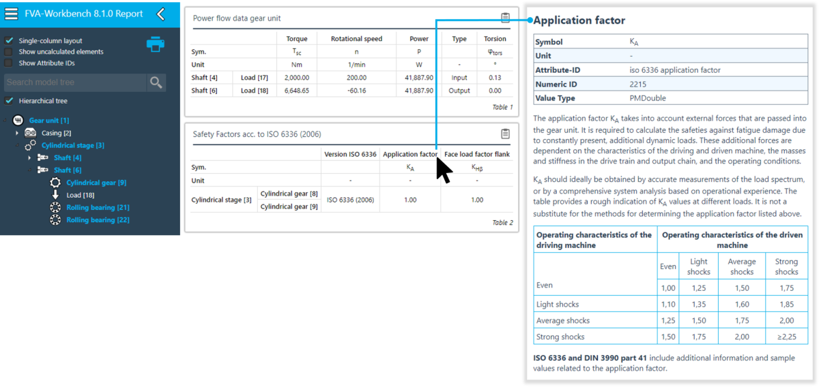This screenshot has width=819, height=387.
Task: Click the Safety Factors table clipboard icon
Action: click(504, 134)
